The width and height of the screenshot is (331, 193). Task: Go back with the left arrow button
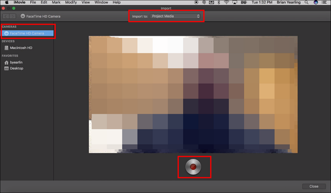pos(6,16)
